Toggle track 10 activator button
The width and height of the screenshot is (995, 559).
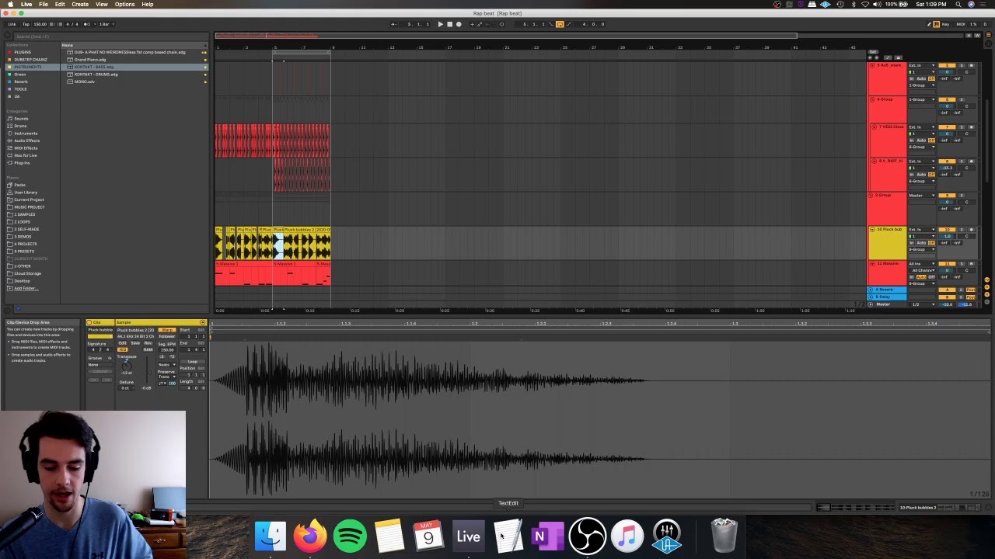(x=947, y=230)
